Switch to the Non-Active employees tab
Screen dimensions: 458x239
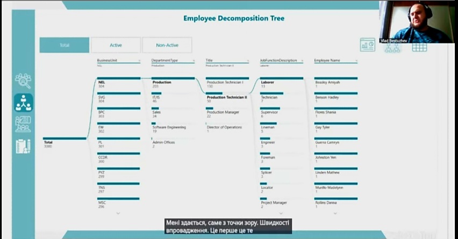coord(167,45)
